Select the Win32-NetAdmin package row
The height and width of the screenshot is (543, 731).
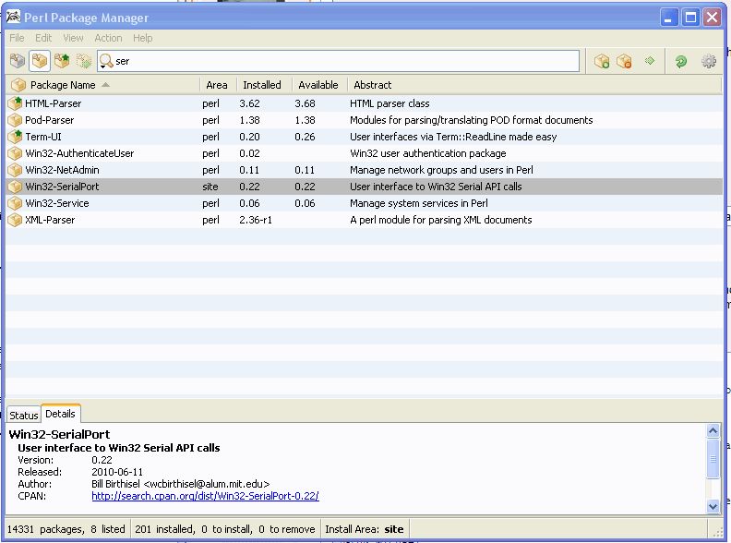[x=62, y=170]
